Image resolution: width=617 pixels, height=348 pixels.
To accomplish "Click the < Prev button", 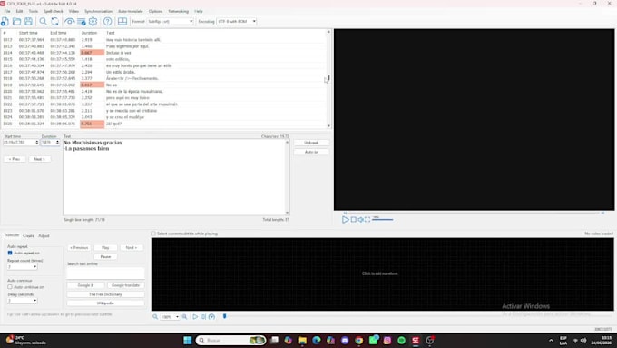I will [x=15, y=159].
